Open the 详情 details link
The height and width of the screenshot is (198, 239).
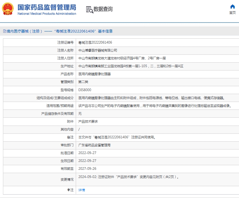click(x=82, y=190)
